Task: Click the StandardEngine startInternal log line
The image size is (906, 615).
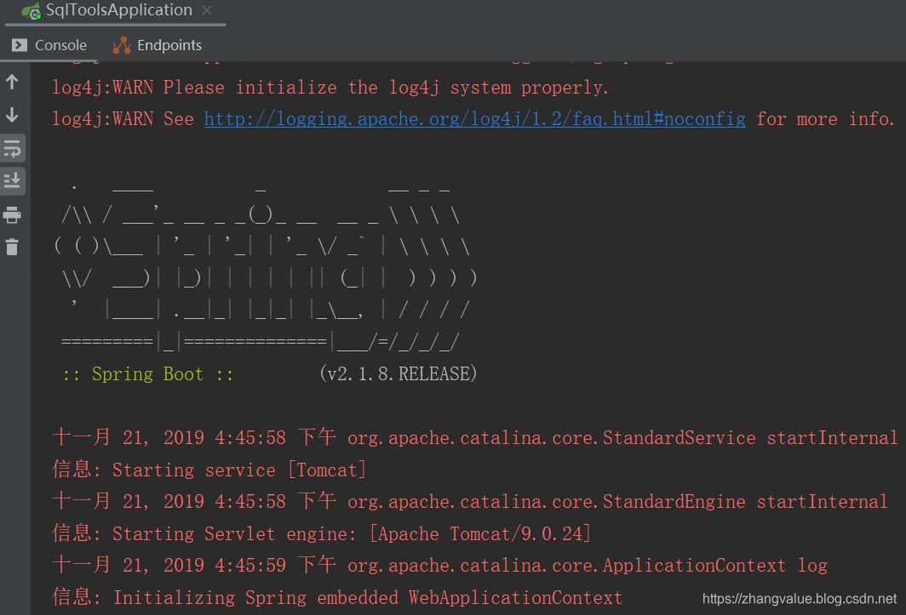Action: click(470, 501)
